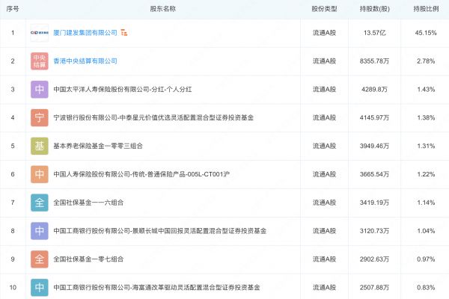
Task: Click the green 基 icon for 基本养老保险基金
Action: click(40, 147)
